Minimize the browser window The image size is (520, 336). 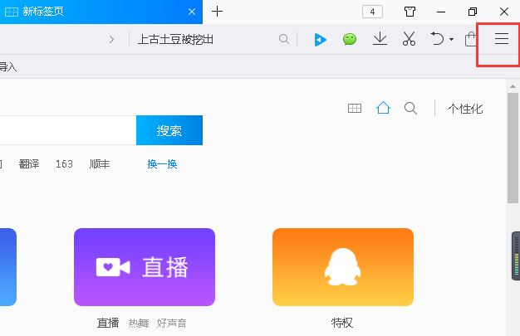tap(441, 12)
